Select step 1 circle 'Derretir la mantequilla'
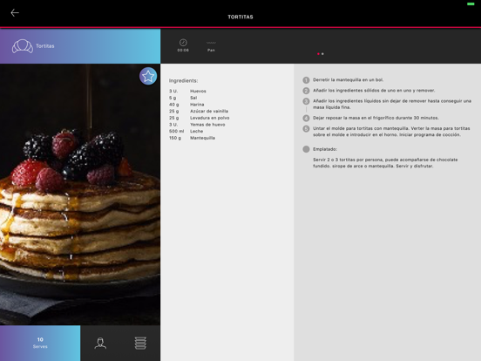 [x=306, y=80]
